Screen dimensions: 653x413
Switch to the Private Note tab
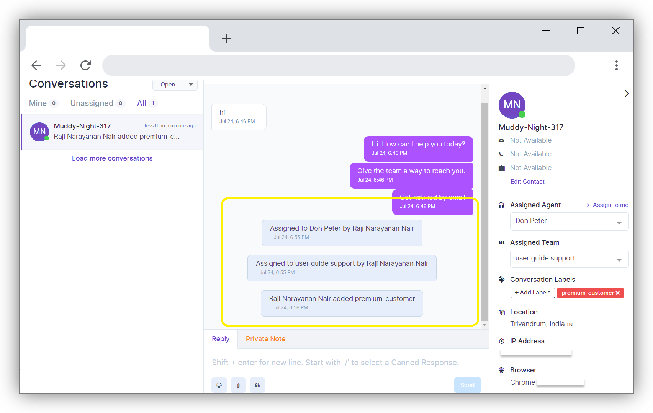click(265, 339)
